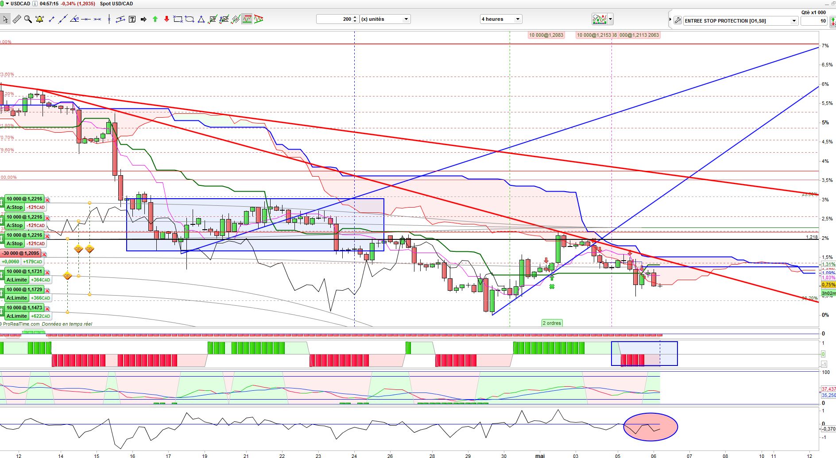This screenshot has width=836, height=458.
Task: Create a price alert with bell icon
Action: (x=39, y=19)
